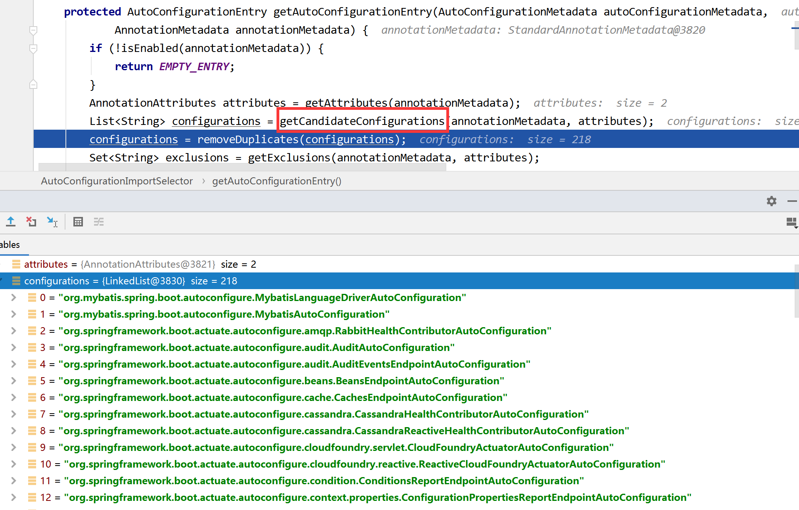Expand list entry 0 MybatisLanguageDriverAutoConfiguration
799x510 pixels.
point(13,297)
